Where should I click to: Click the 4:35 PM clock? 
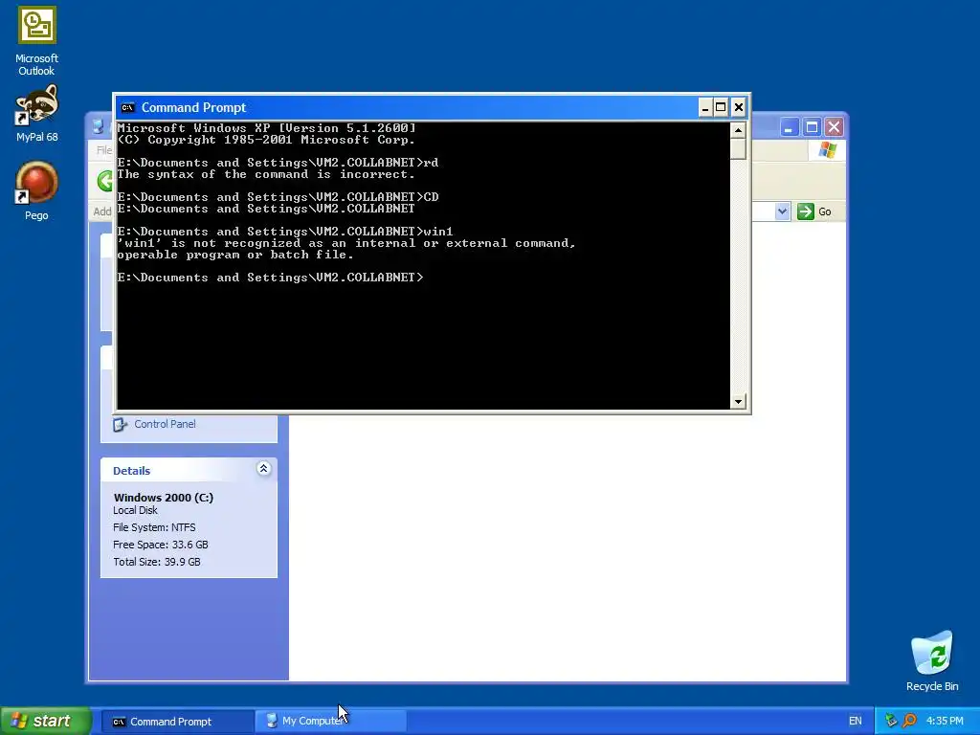tap(945, 721)
